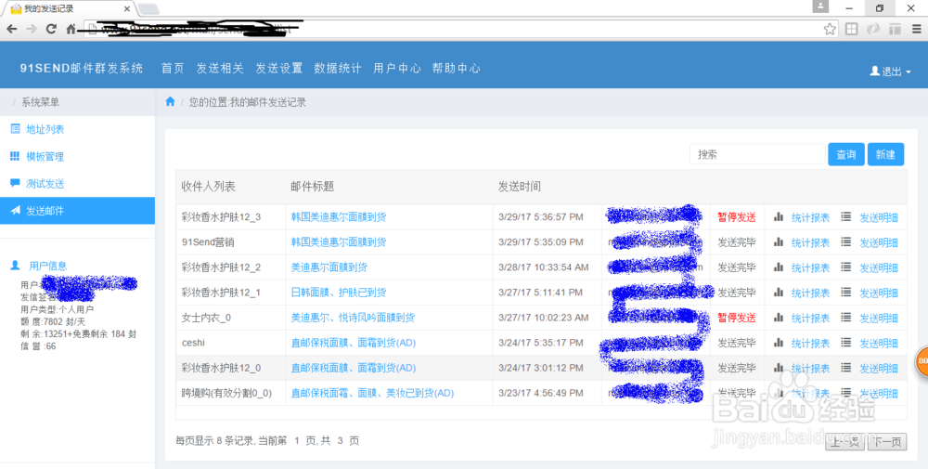Expand the 退出 user dropdown
928x469 pixels.
tap(890, 72)
